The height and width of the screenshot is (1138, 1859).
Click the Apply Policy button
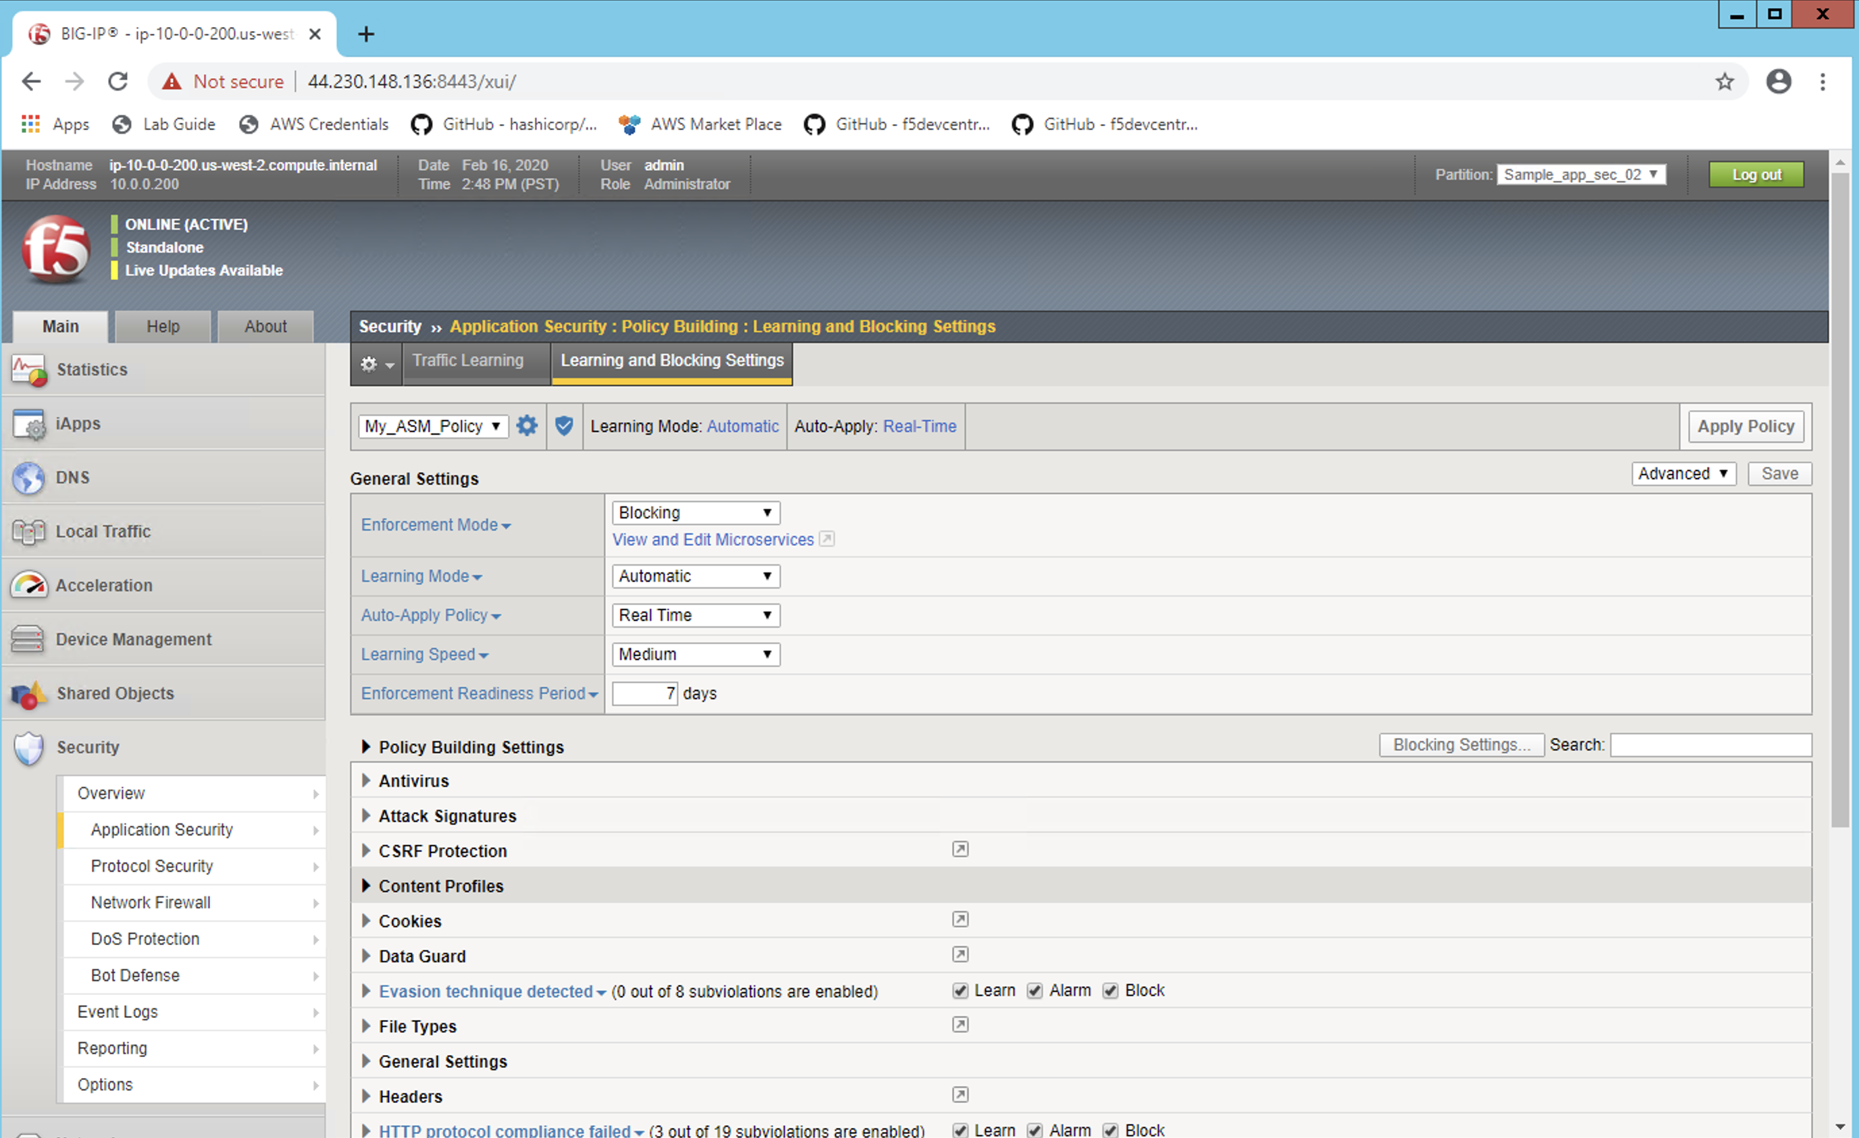pos(1746,427)
